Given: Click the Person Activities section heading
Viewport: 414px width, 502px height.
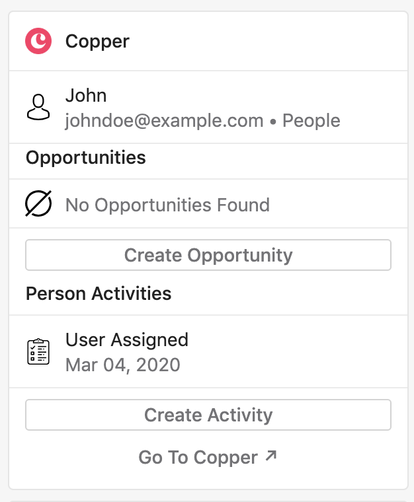Looking at the screenshot, I should tap(99, 293).
